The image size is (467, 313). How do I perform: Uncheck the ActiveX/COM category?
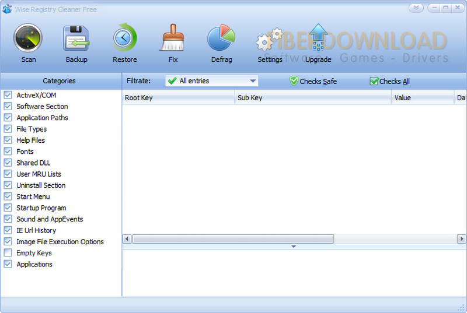click(x=8, y=95)
